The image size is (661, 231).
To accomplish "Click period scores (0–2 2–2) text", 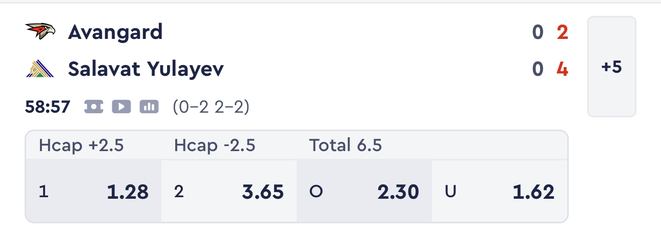I will [x=211, y=107].
